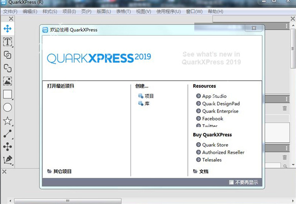Open the lower right palette options menu
This screenshot has height=204, width=296.
(286, 148)
